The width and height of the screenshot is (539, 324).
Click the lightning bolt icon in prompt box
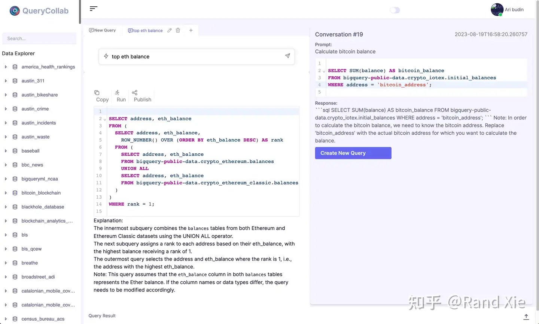click(106, 56)
